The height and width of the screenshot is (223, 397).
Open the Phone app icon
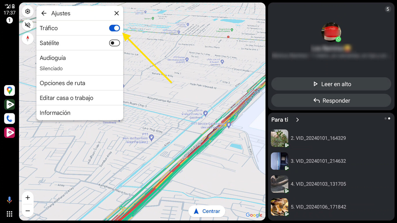(x=10, y=118)
